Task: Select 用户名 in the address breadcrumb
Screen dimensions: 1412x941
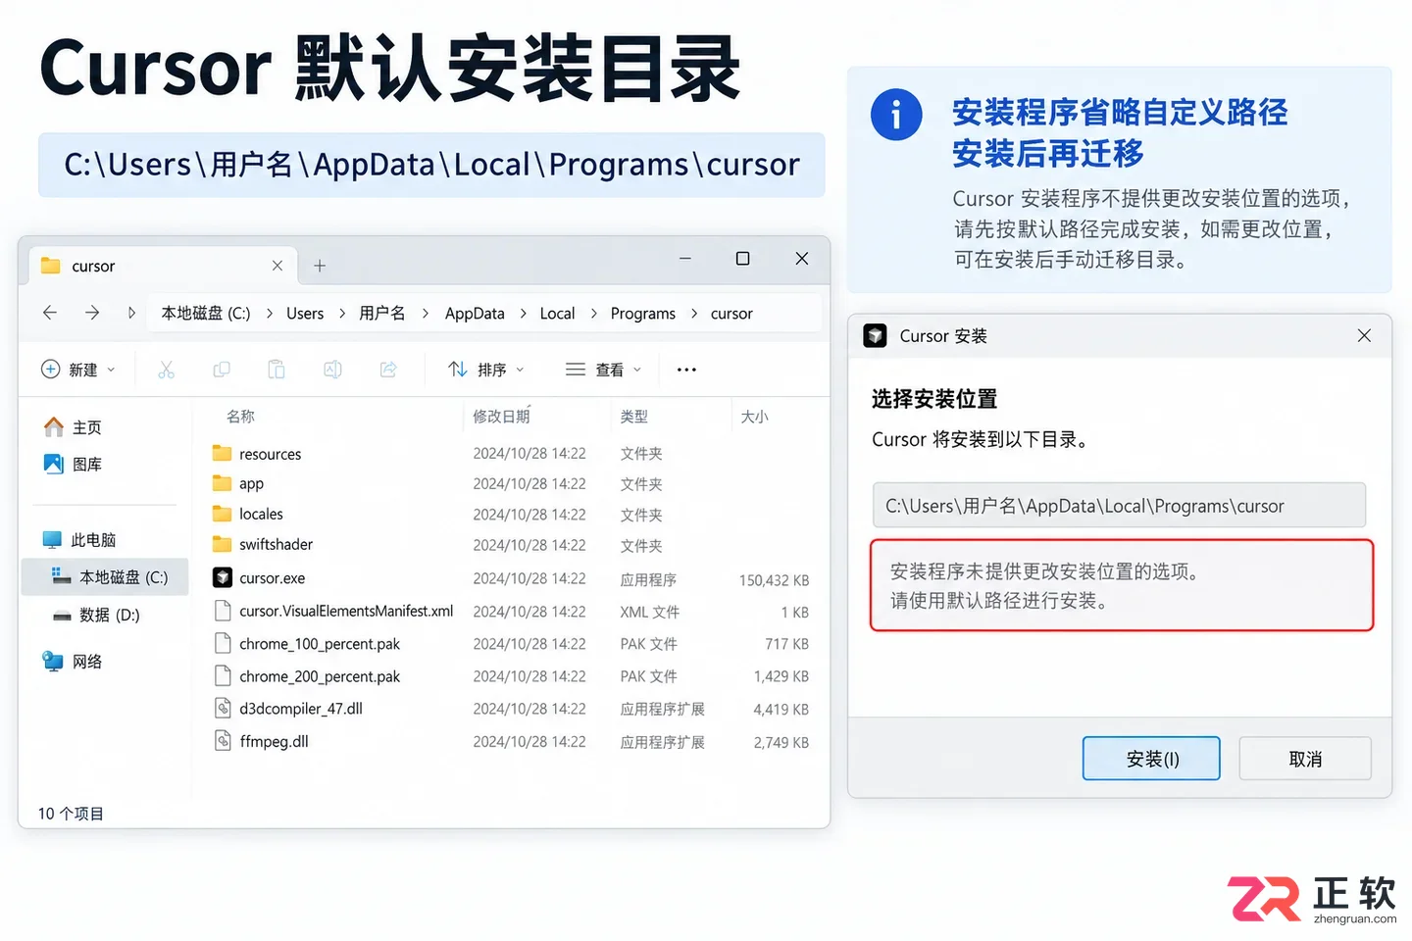Action: point(382,314)
